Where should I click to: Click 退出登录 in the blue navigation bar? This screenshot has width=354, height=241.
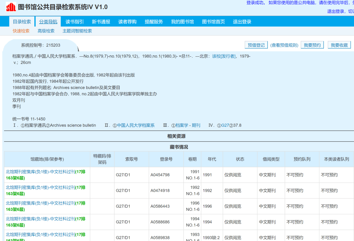(x=242, y=22)
